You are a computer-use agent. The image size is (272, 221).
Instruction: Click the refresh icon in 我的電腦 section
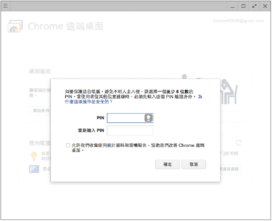pos(239,143)
